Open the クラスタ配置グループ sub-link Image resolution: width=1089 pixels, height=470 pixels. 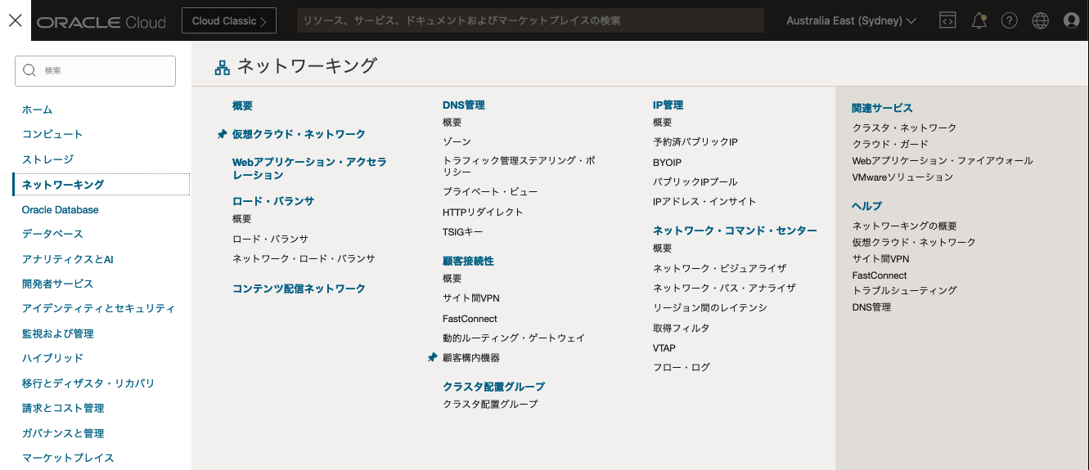click(490, 405)
